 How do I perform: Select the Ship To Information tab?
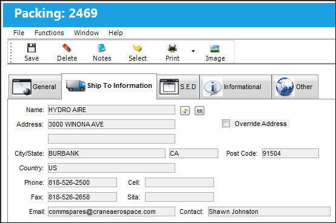click(x=109, y=86)
